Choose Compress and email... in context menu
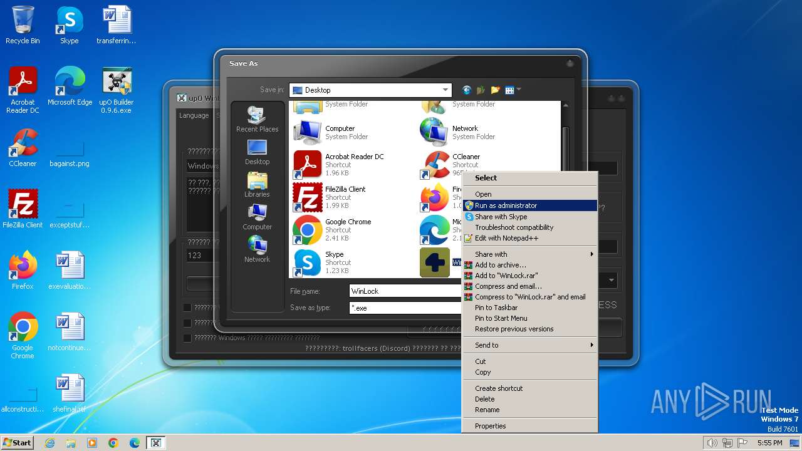The image size is (802, 451). point(529,286)
